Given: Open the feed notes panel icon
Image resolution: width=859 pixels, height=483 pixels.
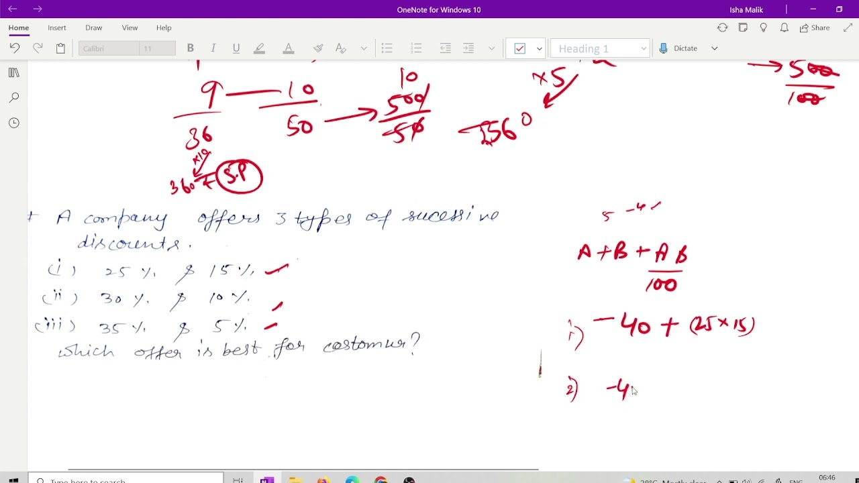Looking at the screenshot, I should pos(743,28).
